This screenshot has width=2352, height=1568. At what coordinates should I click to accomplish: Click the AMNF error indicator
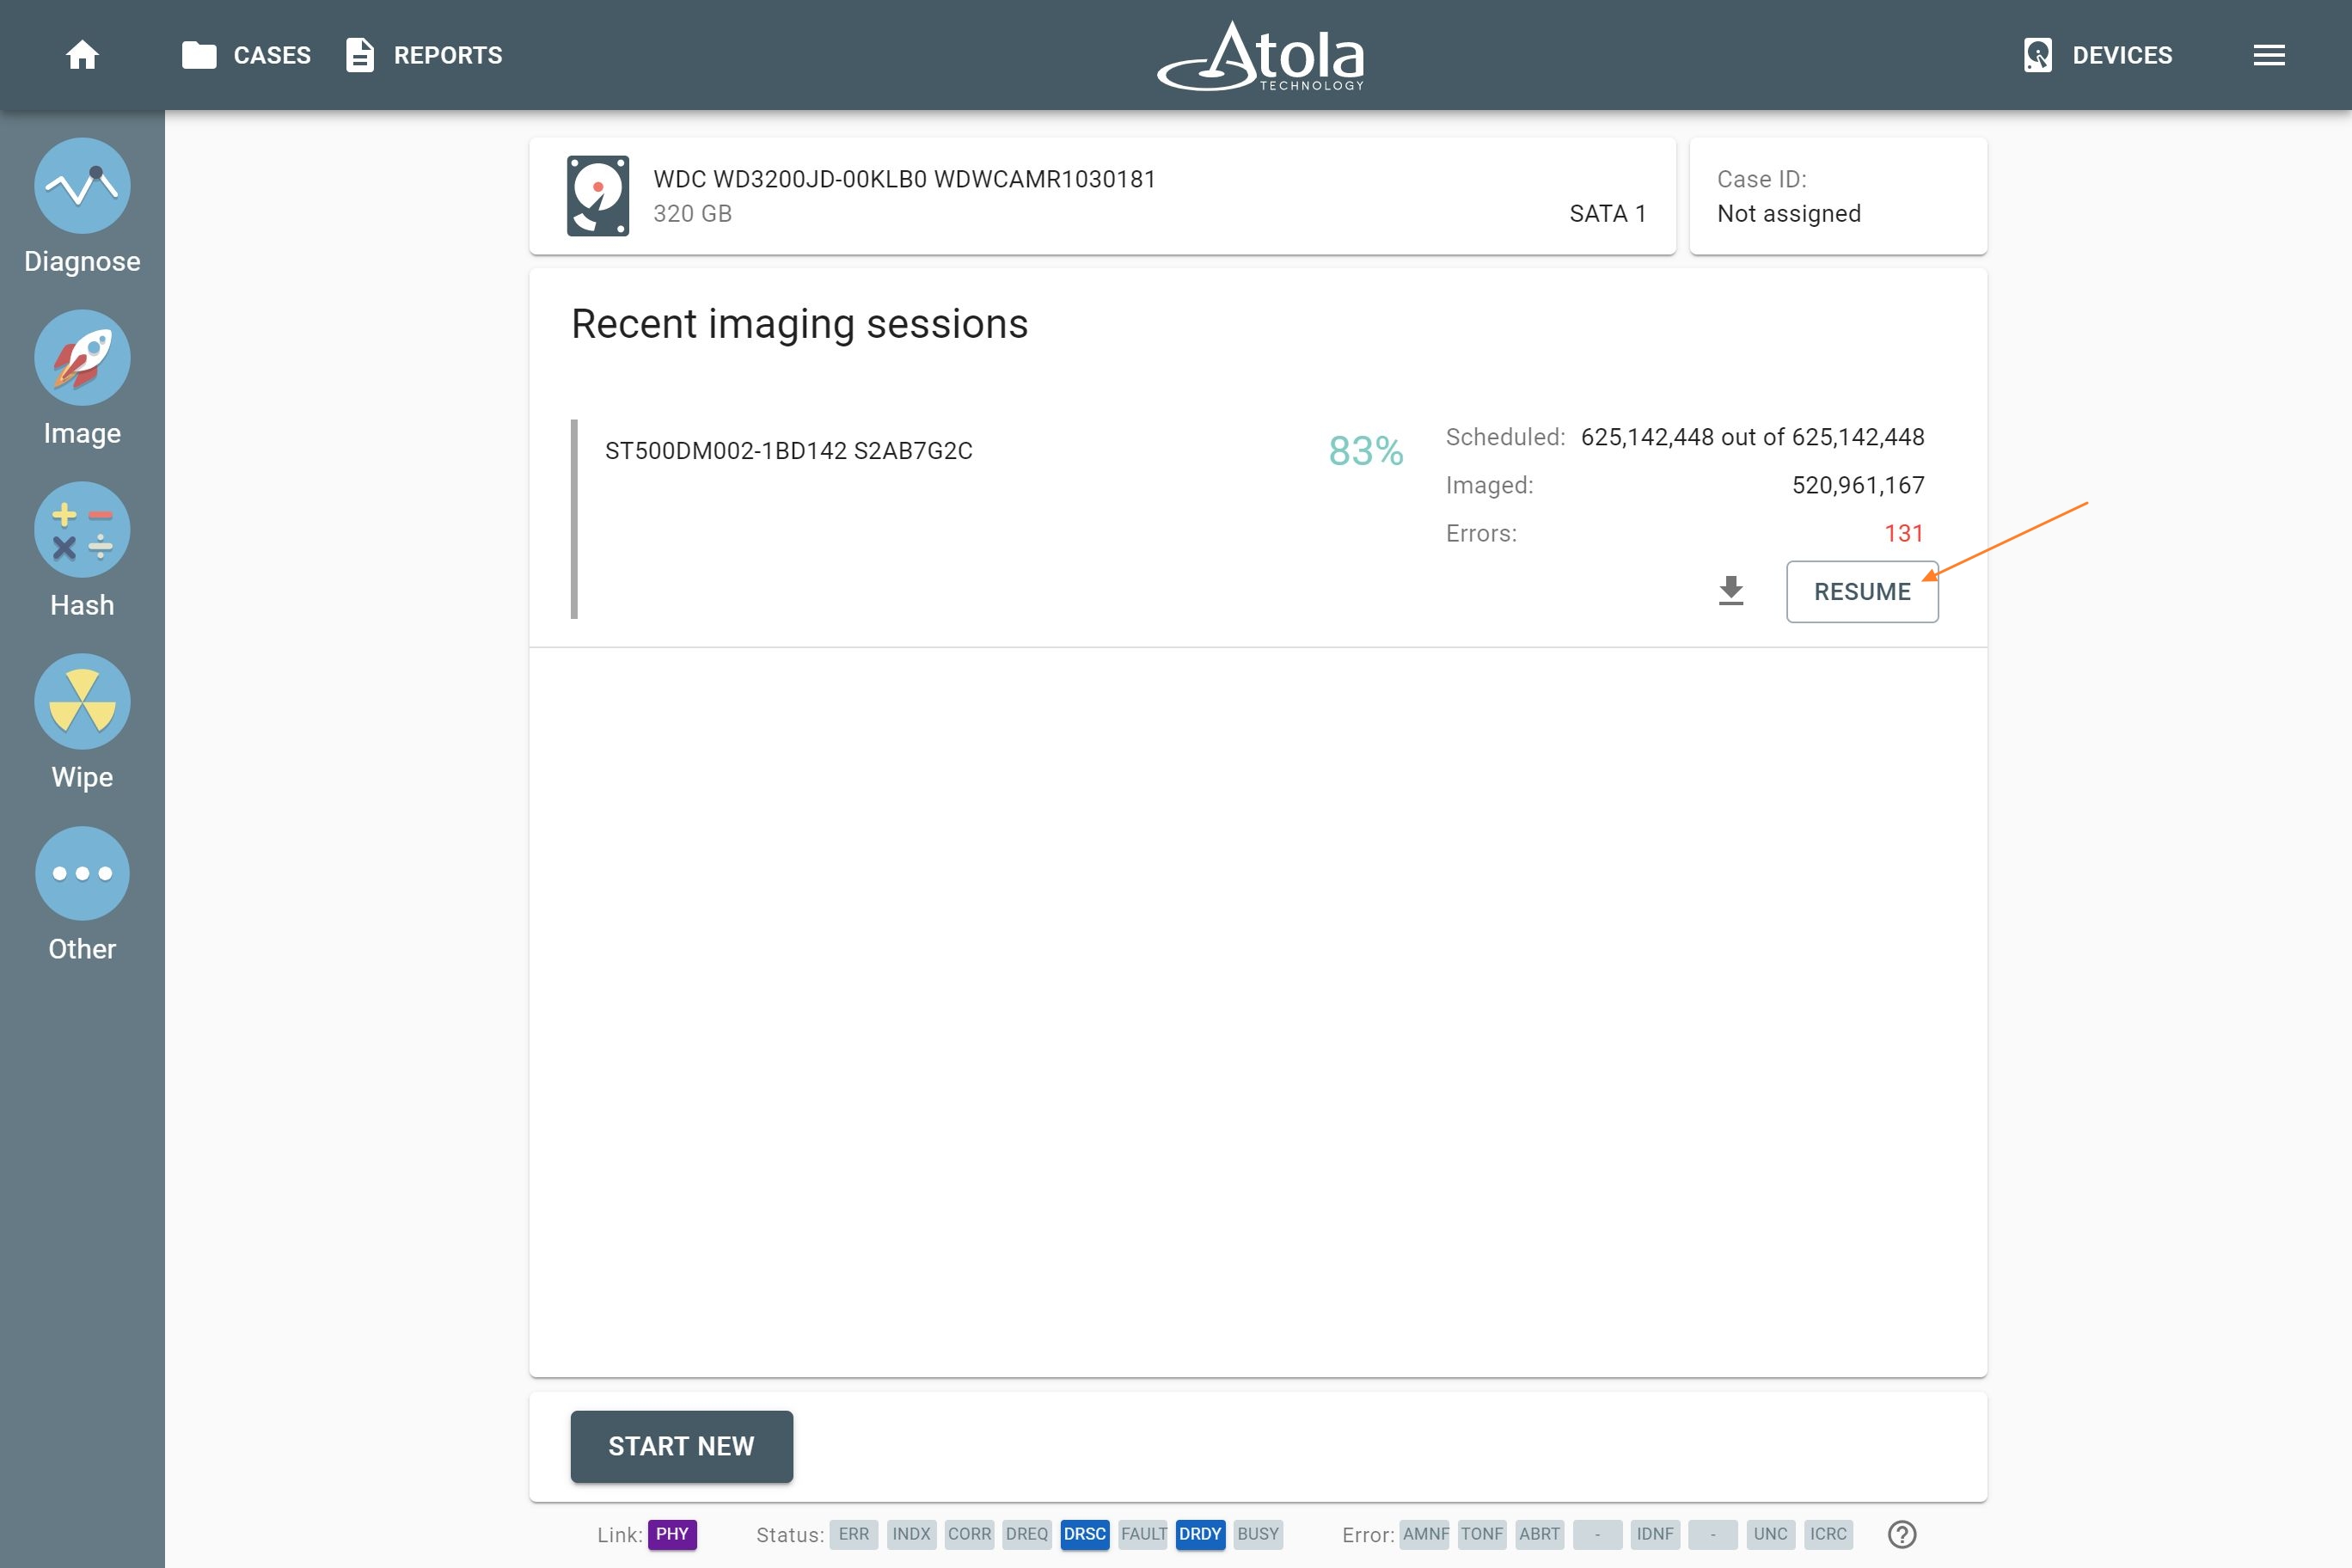(x=1425, y=1534)
